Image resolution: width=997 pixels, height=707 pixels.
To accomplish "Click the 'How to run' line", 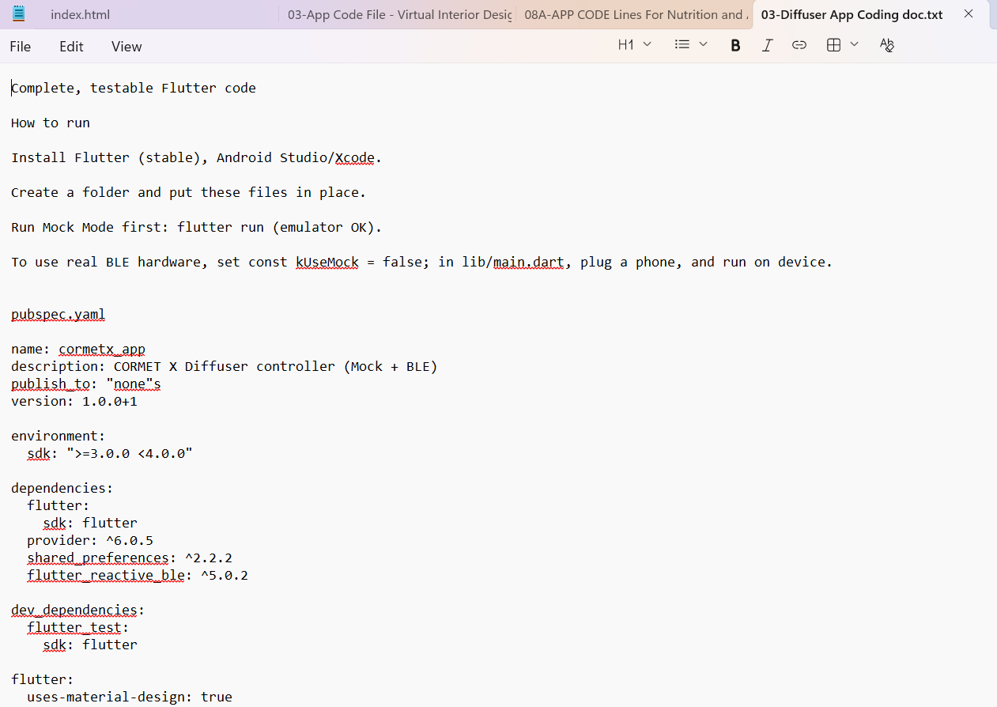I will [x=51, y=123].
